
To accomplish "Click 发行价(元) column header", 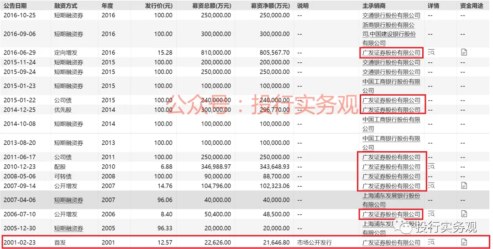I will pyautogui.click(x=158, y=5).
